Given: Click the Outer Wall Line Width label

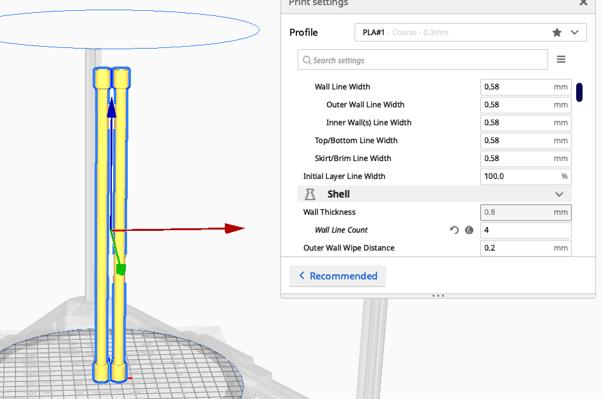Looking at the screenshot, I should pyautogui.click(x=365, y=105).
